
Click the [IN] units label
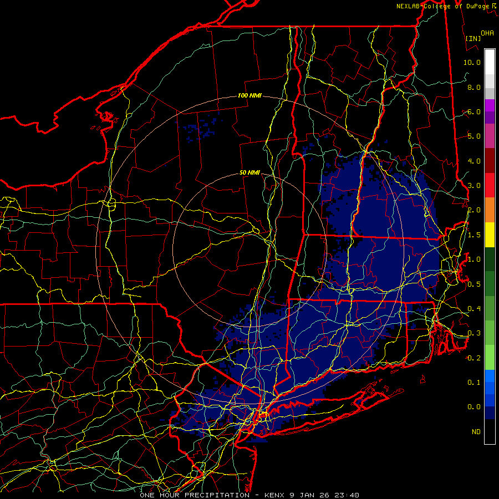click(x=473, y=38)
